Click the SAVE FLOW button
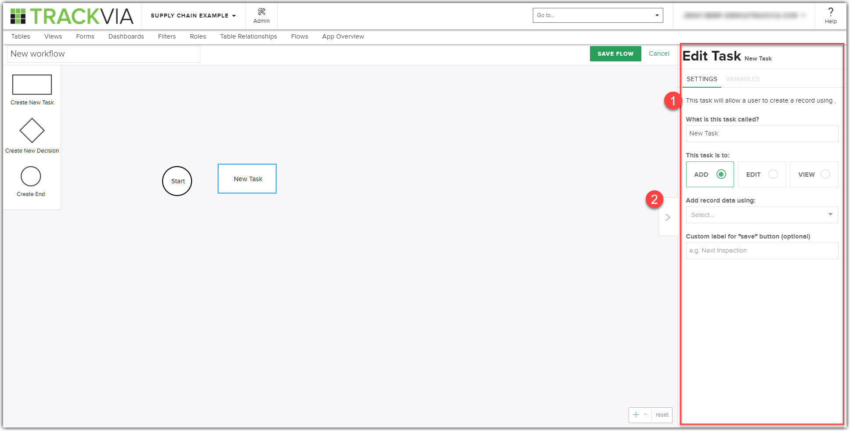Image resolution: width=850 pixels, height=431 pixels. coord(615,53)
